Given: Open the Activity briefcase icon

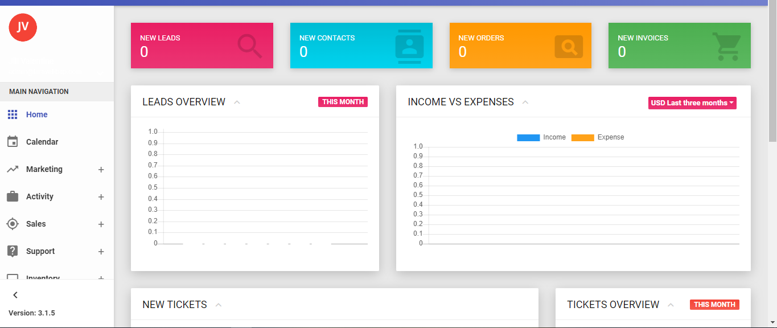Looking at the screenshot, I should coord(13,196).
